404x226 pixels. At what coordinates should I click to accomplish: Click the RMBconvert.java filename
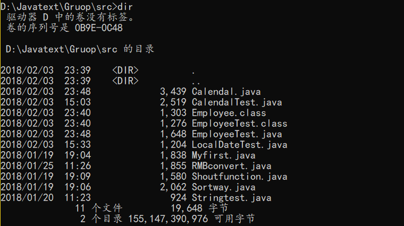[x=231, y=166]
